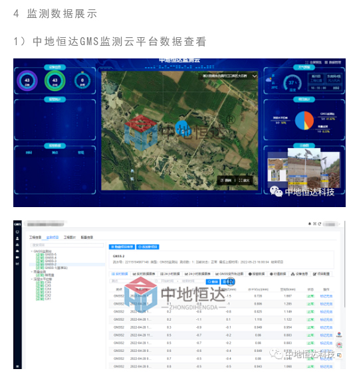This screenshot has width=359, height=383.
Task: Open the video camera icon in GMS sidebar
Action: 17,257
